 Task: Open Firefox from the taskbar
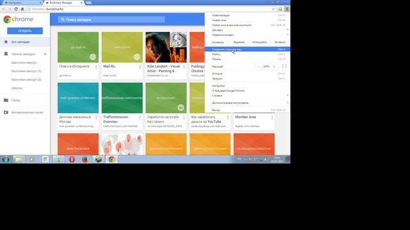85,159
